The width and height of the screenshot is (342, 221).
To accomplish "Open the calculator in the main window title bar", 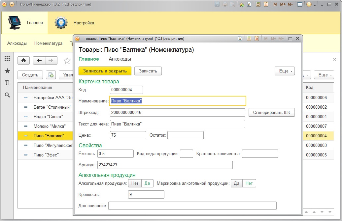I will [258, 4].
